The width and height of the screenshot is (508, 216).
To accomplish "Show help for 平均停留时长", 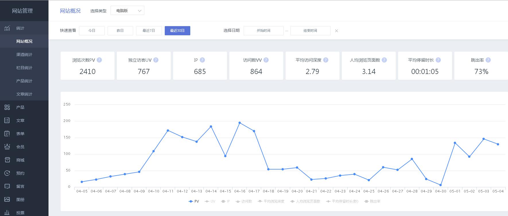I will [438, 60].
